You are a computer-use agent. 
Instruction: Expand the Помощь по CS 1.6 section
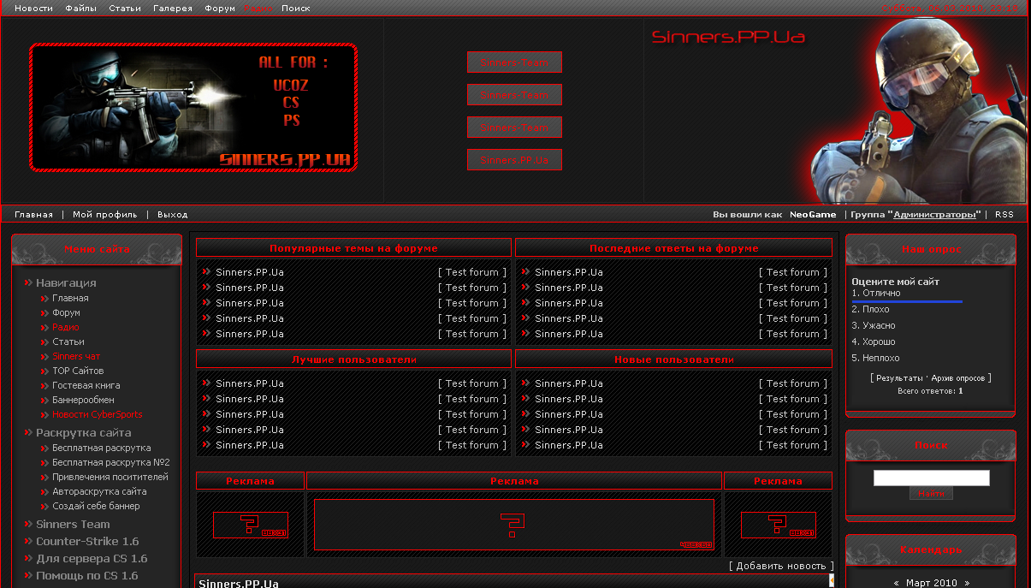(87, 576)
